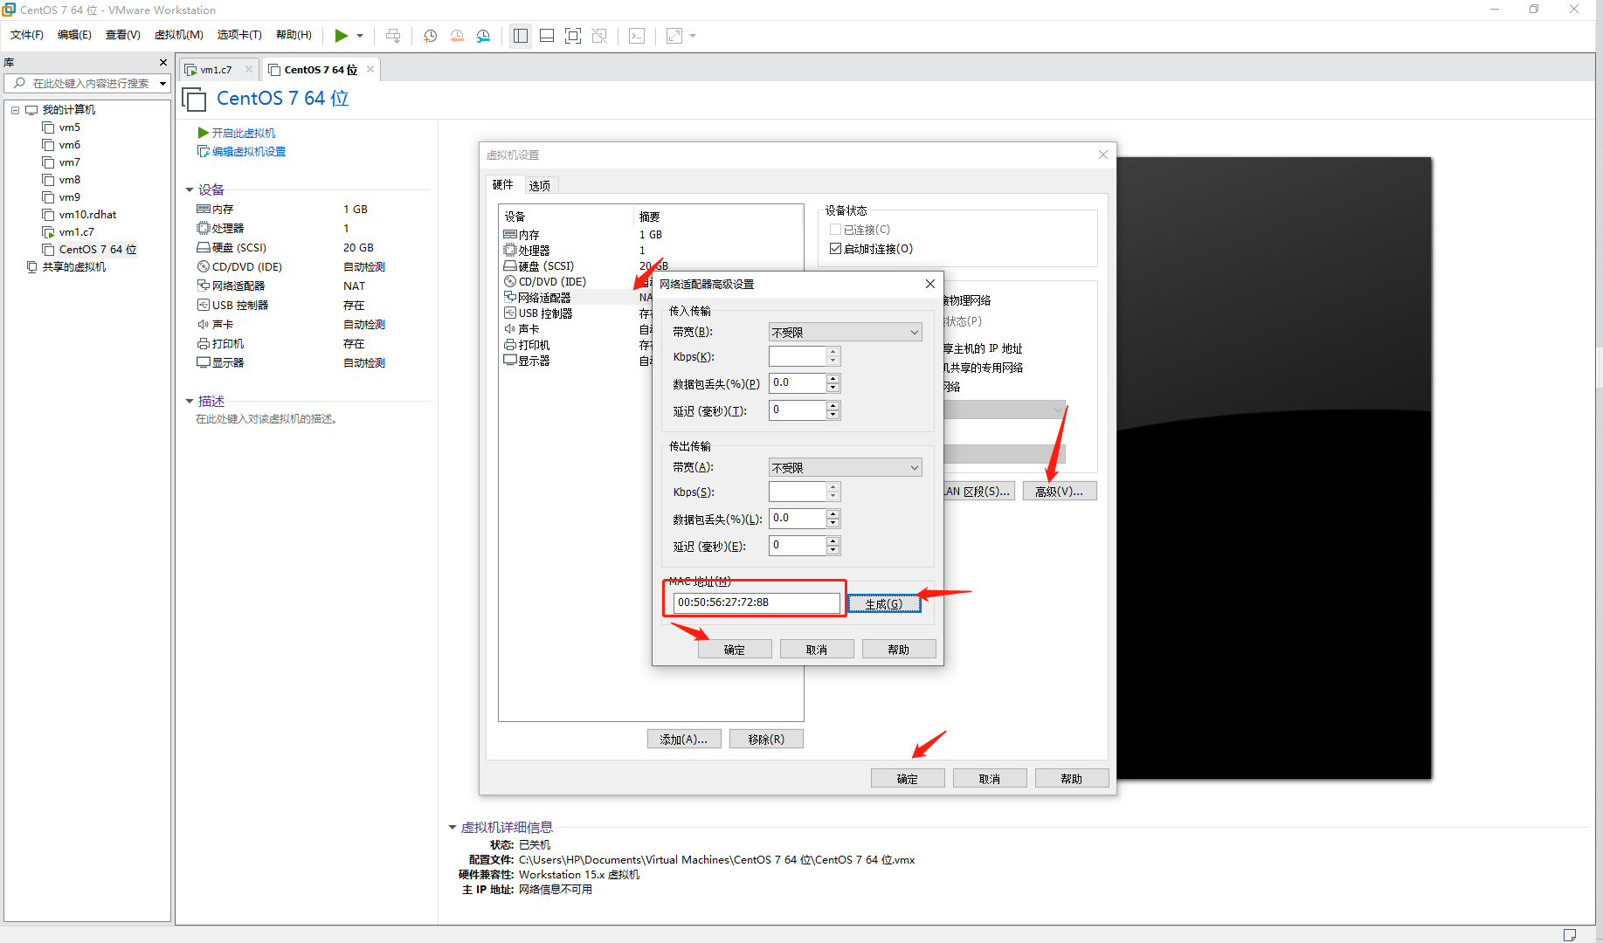
Task: Toggle the thumbnail bar view icon
Action: tap(547, 36)
